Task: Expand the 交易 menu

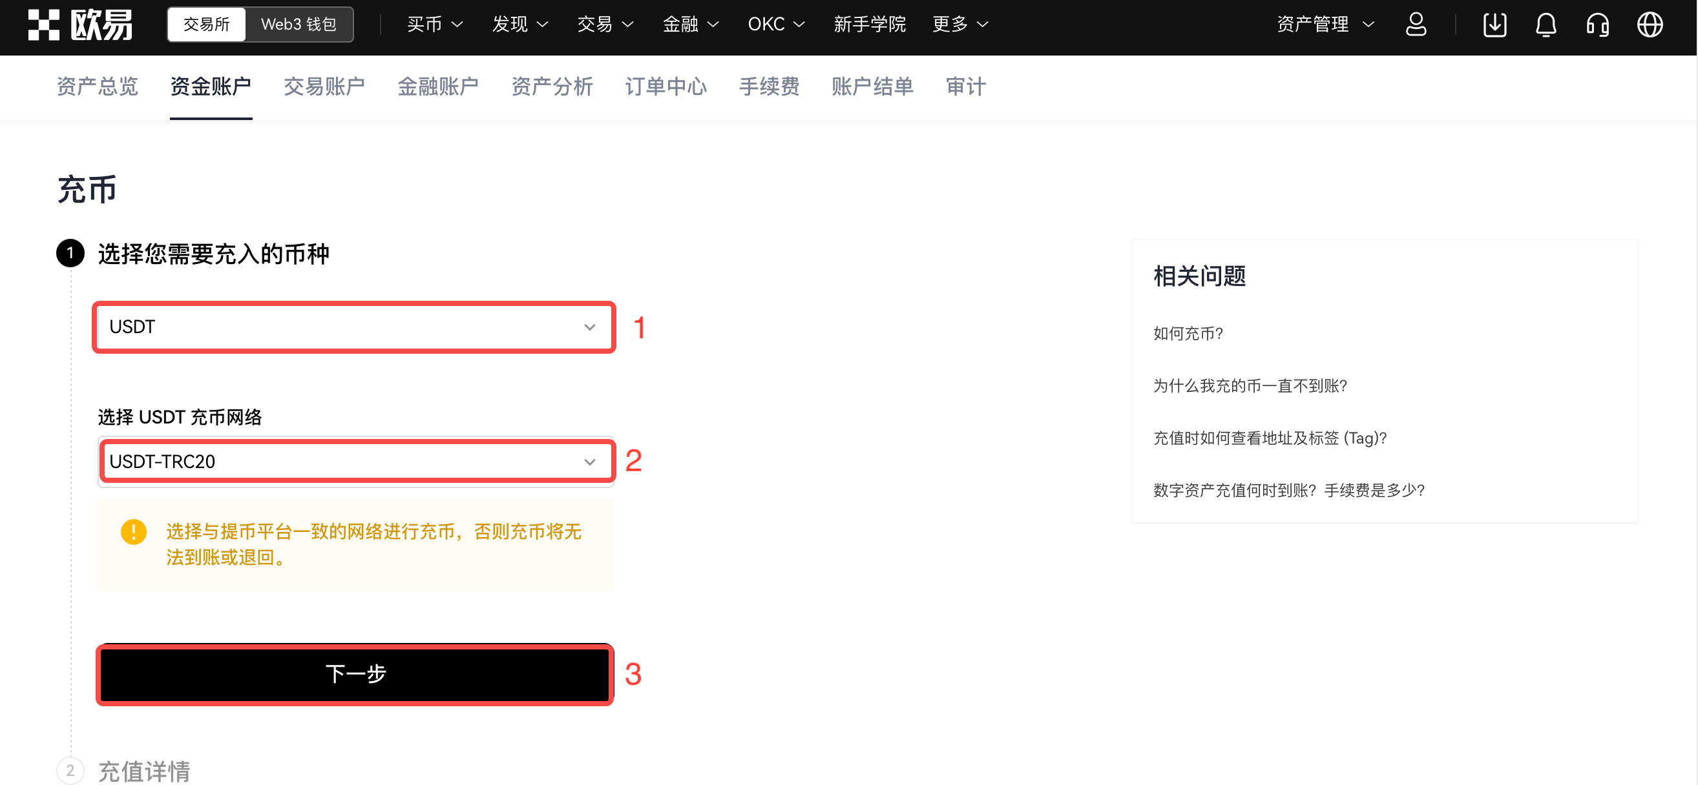Action: click(x=605, y=25)
